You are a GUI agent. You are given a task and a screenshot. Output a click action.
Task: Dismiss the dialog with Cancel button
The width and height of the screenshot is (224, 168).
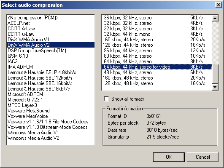pyautogui.click(x=202, y=157)
